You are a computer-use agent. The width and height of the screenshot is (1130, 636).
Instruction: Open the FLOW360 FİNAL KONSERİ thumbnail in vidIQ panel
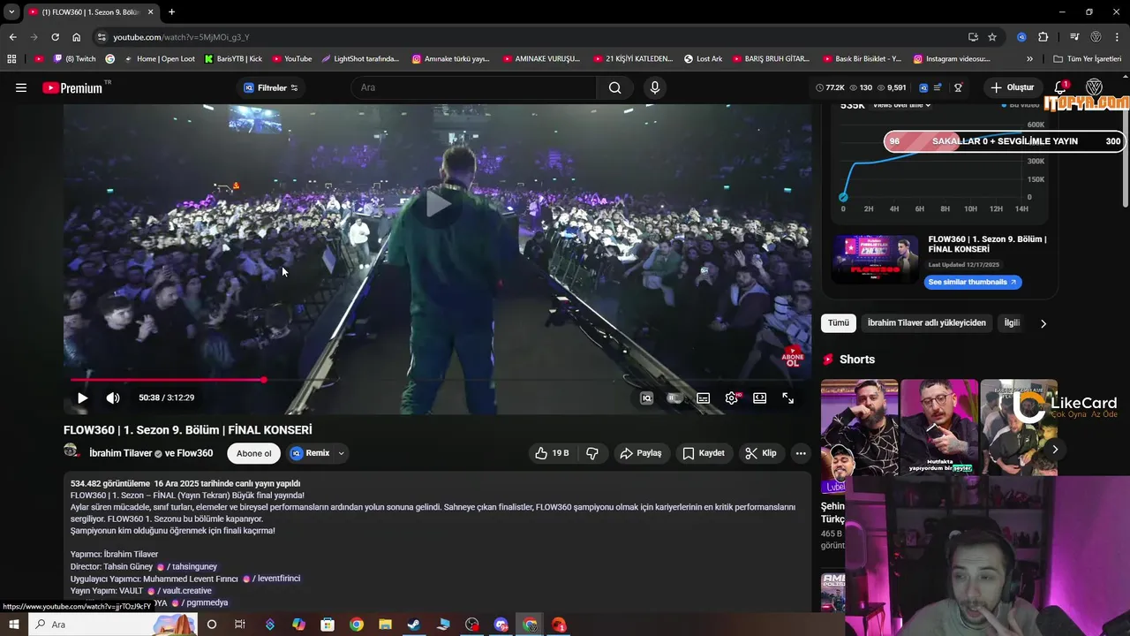coord(875,259)
